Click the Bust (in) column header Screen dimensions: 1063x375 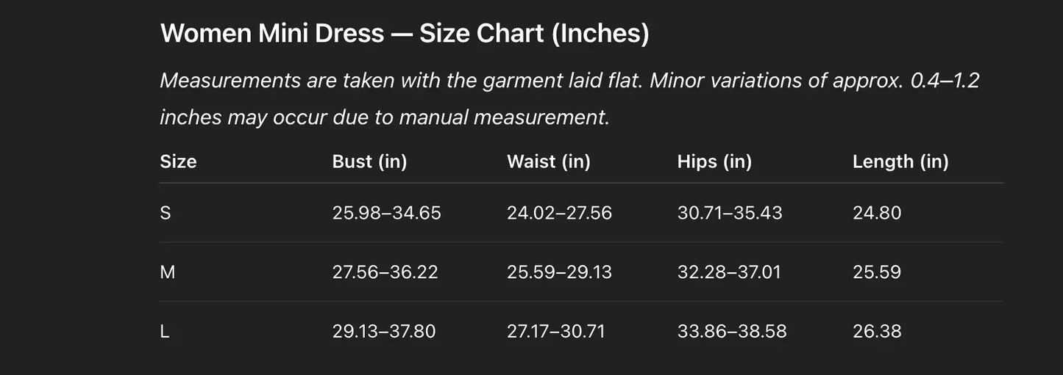point(369,161)
